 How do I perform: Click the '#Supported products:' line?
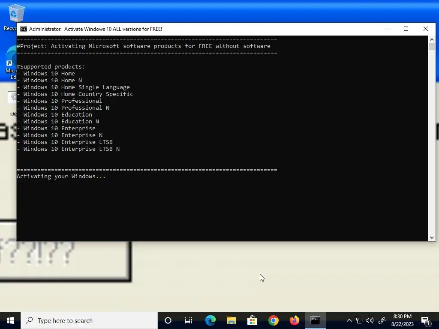point(51,66)
